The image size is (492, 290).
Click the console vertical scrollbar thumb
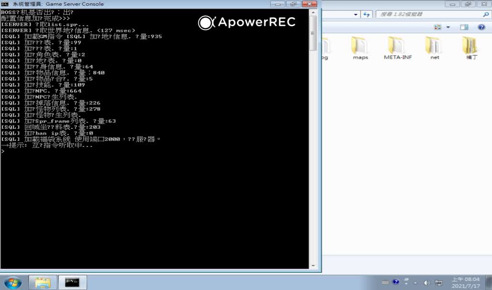point(313,33)
